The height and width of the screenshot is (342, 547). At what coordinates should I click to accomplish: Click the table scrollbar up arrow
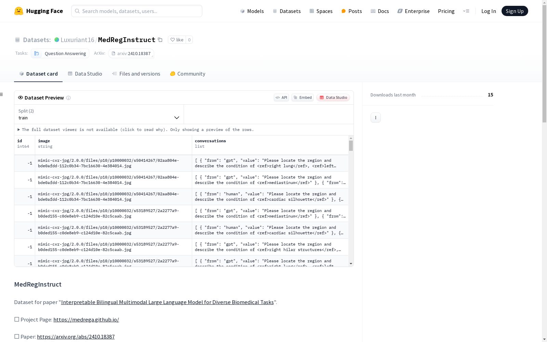point(351,138)
